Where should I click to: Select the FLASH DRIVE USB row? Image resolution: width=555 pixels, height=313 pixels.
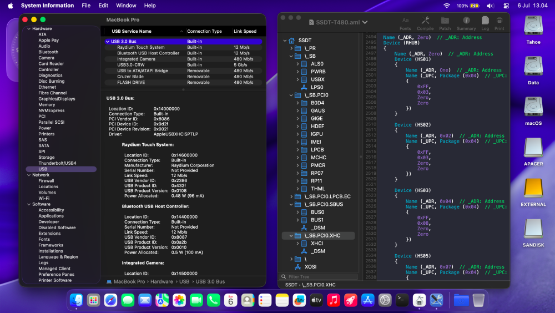(183, 83)
